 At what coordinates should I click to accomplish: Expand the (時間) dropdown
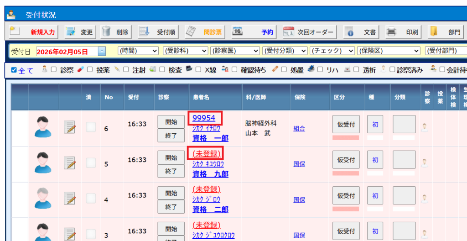(x=138, y=51)
